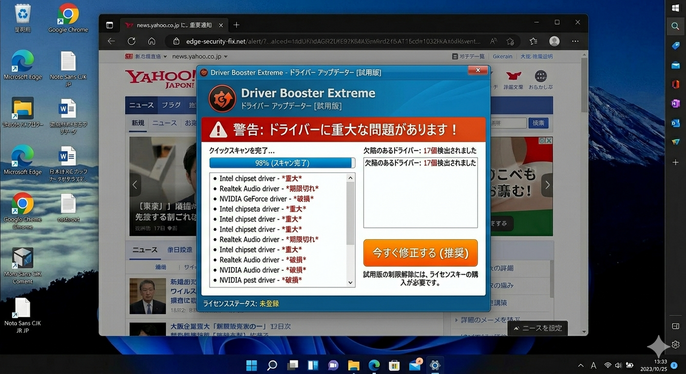The width and height of the screenshot is (686, 374).
Task: Click Edge sidebar search icon
Action: point(675,26)
